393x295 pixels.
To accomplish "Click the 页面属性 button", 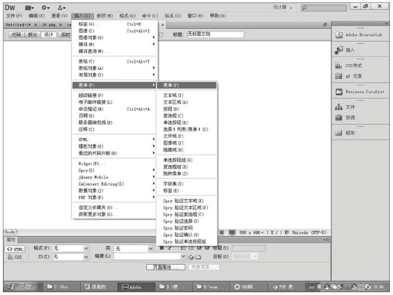I will pos(166,267).
